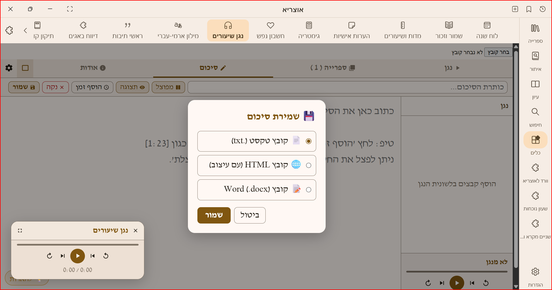Close the floating נגן שיעורים mini player
Screen dimensions: 552x290
click(136, 231)
